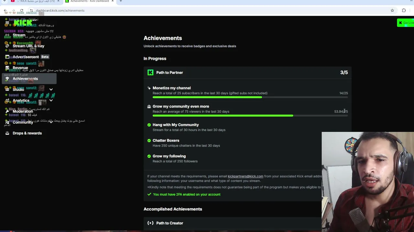This screenshot has height=232, width=414.
Task: Click "Stream for a total of 30 hours" text
Action: pos(189,130)
